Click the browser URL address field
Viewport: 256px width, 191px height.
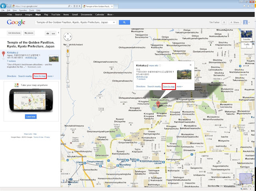click(40, 6)
